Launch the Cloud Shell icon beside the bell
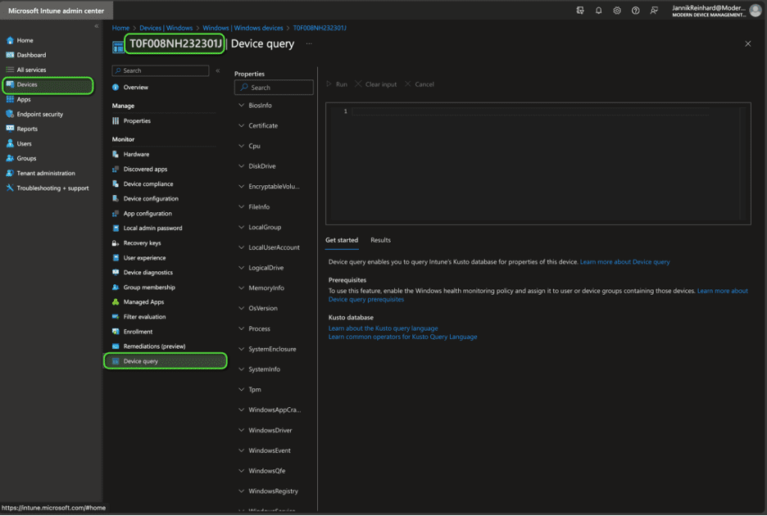The width and height of the screenshot is (767, 516). click(580, 10)
